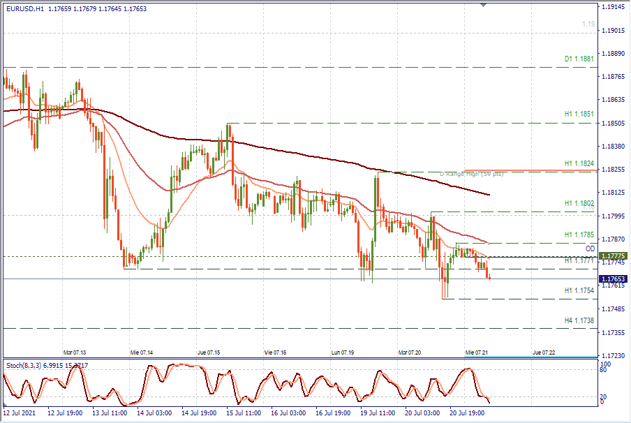Click the 1.18255 value on price axis

pyautogui.click(x=614, y=170)
